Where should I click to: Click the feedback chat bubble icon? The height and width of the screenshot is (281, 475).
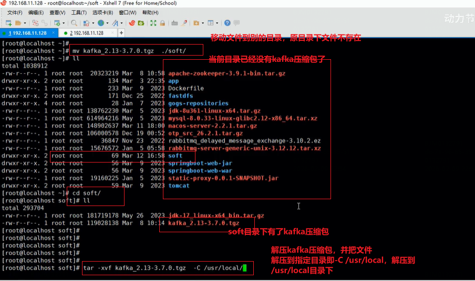tap(236, 23)
